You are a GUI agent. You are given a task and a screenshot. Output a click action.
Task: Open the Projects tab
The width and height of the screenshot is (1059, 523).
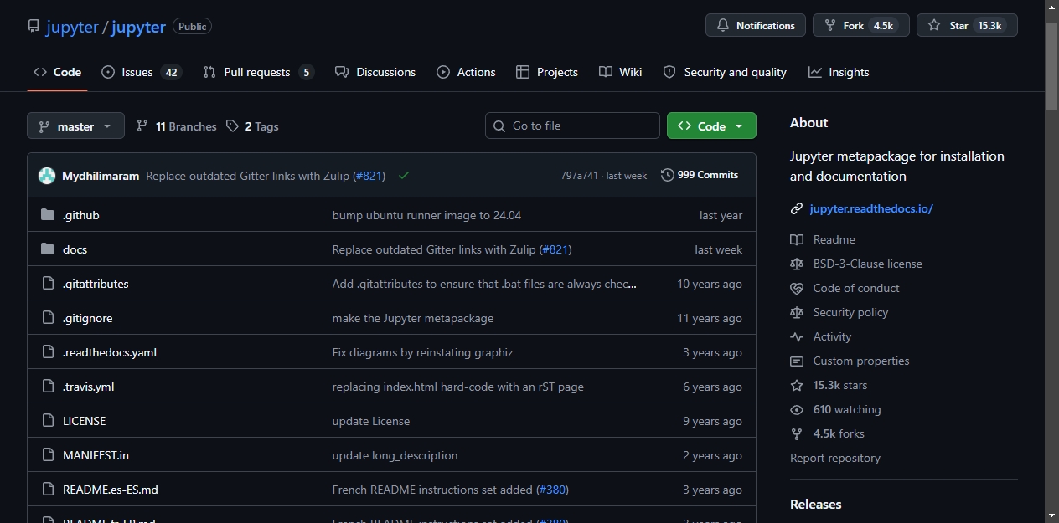click(x=547, y=72)
